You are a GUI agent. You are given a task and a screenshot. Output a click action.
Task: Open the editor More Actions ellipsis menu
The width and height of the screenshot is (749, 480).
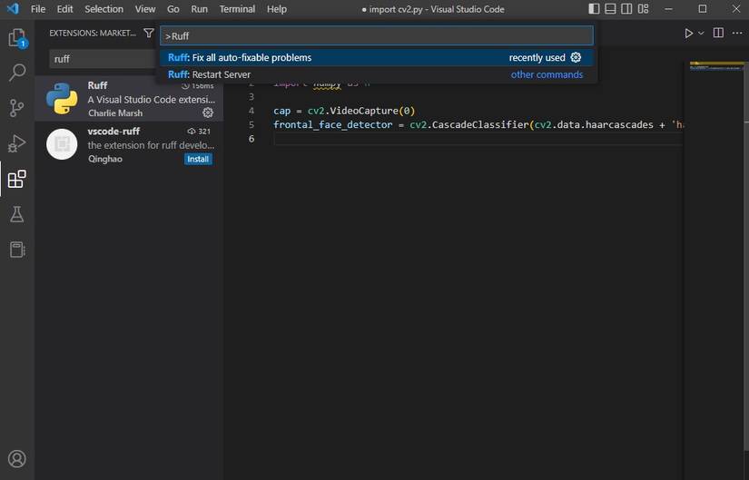[736, 33]
